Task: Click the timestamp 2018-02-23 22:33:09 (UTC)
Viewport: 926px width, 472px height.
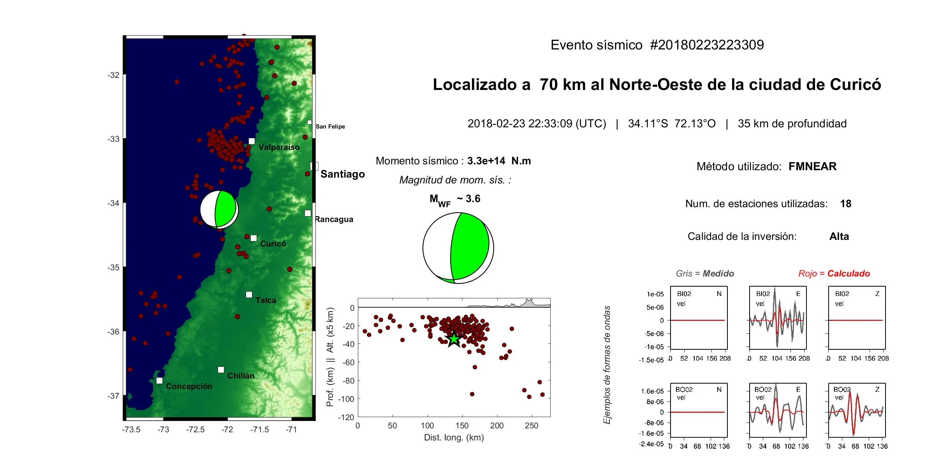Action: 537,123
